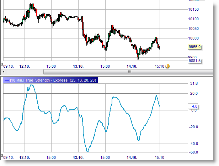The height and width of the screenshot is (166, 219).
Task: Click the orange 60 clock icon
Action: click(x=167, y=66)
